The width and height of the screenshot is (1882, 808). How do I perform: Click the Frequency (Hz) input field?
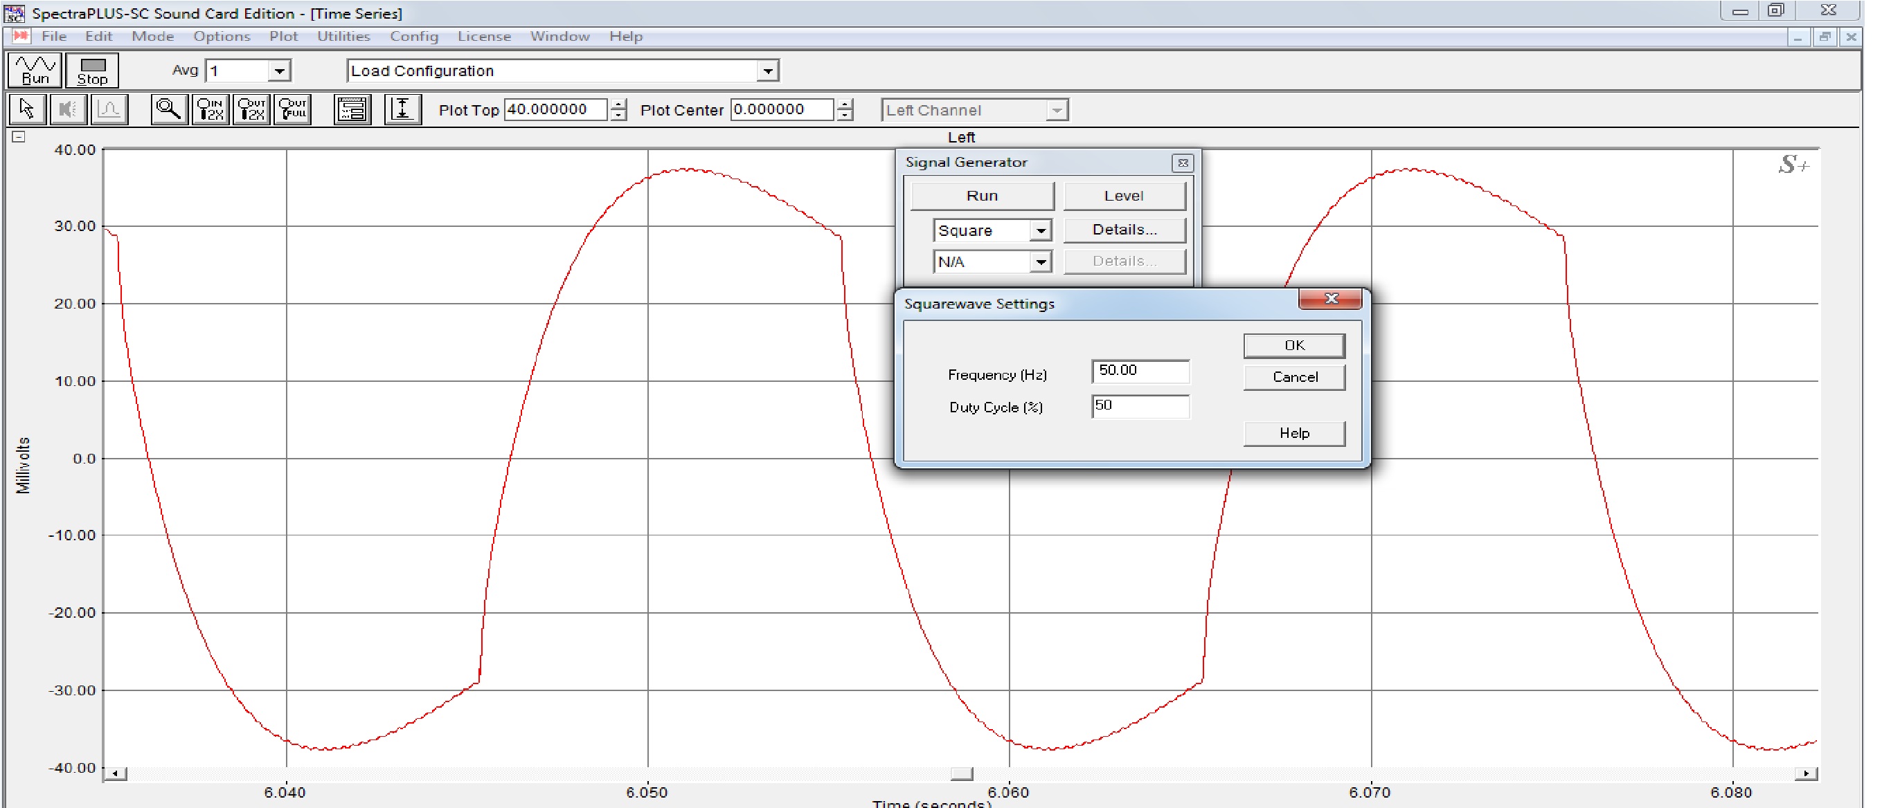(1140, 371)
